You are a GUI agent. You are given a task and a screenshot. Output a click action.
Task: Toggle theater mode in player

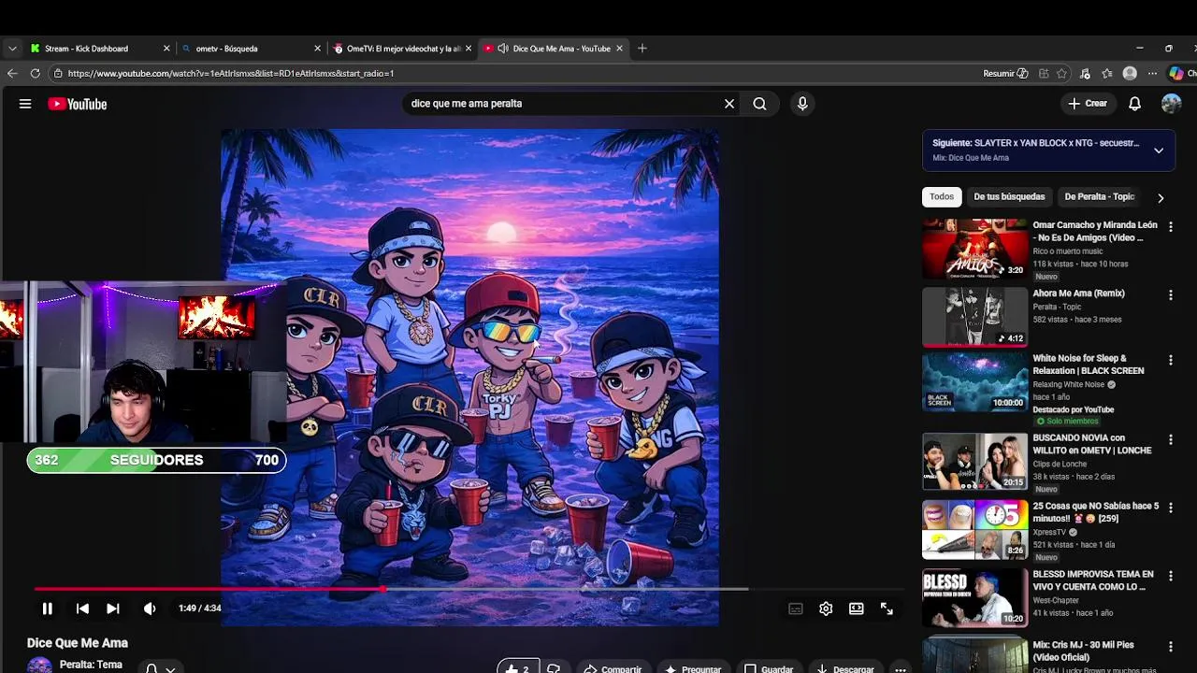pos(856,609)
